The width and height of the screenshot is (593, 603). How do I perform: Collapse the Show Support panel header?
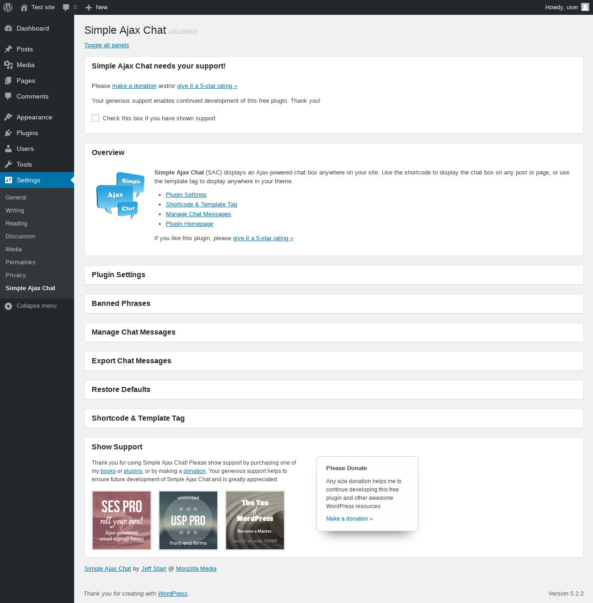click(x=334, y=447)
